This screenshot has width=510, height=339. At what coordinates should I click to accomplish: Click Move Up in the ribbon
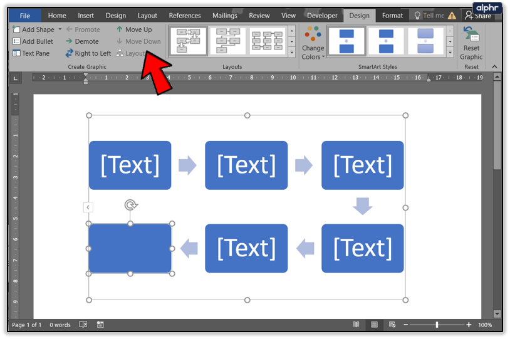point(134,29)
